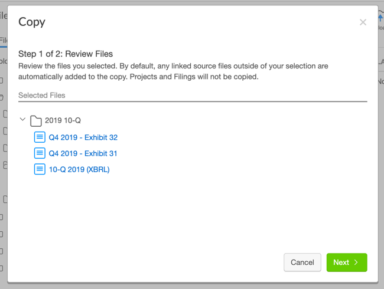
Task: Click the Copy dialog title
Action: tap(32, 22)
